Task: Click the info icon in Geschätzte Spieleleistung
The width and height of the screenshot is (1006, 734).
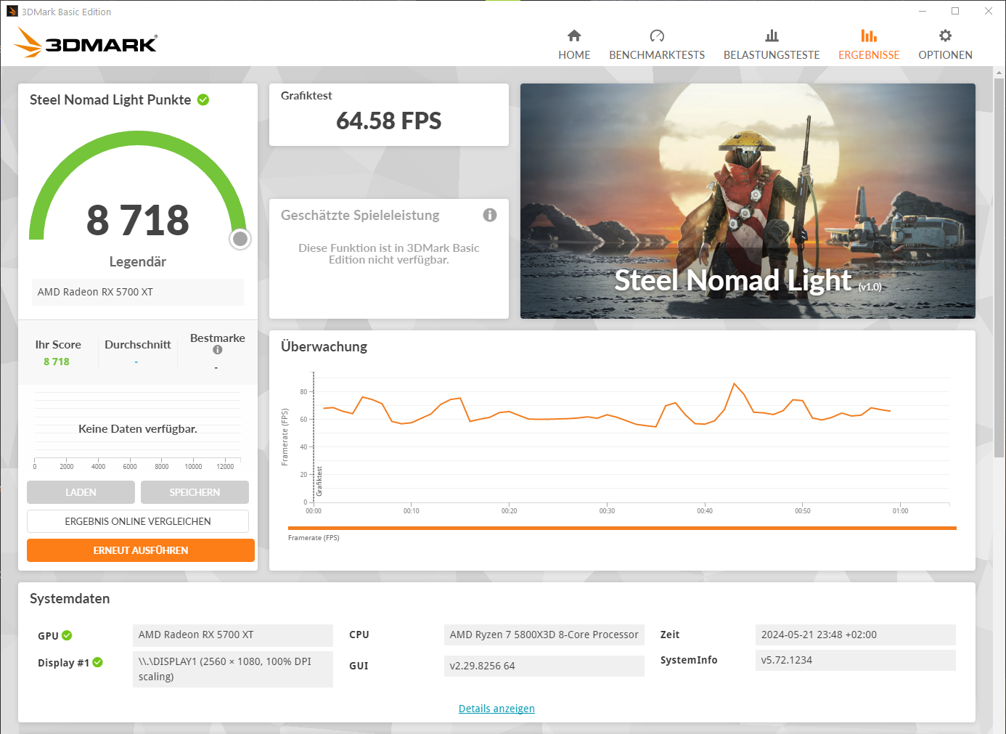Action: pyautogui.click(x=490, y=215)
